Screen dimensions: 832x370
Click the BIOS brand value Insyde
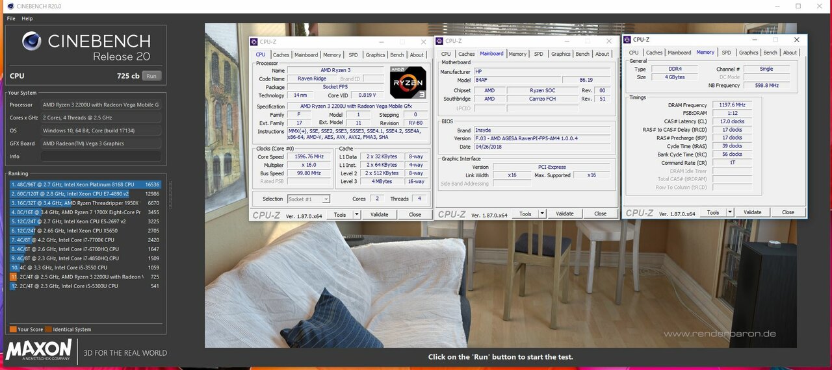542,130
